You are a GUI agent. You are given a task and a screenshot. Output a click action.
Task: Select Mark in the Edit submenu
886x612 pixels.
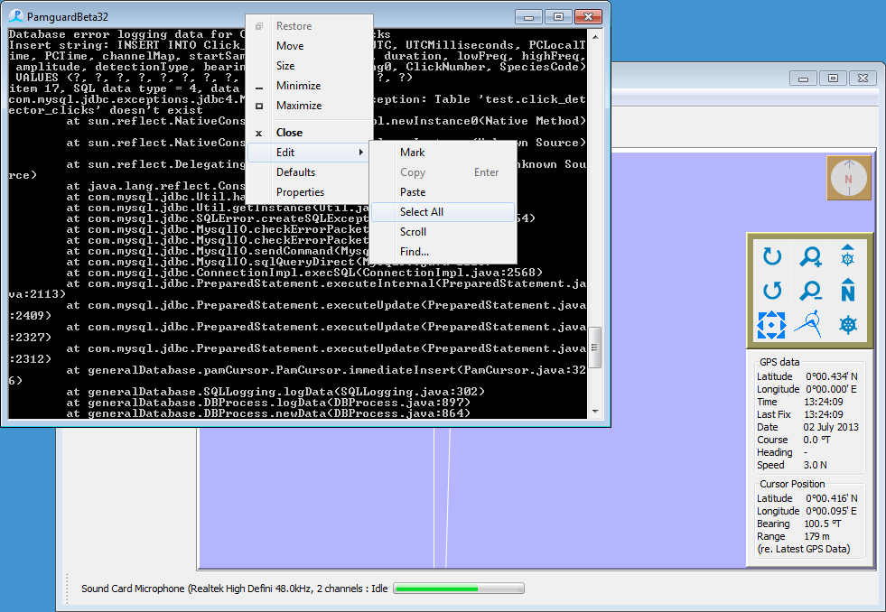coord(443,153)
